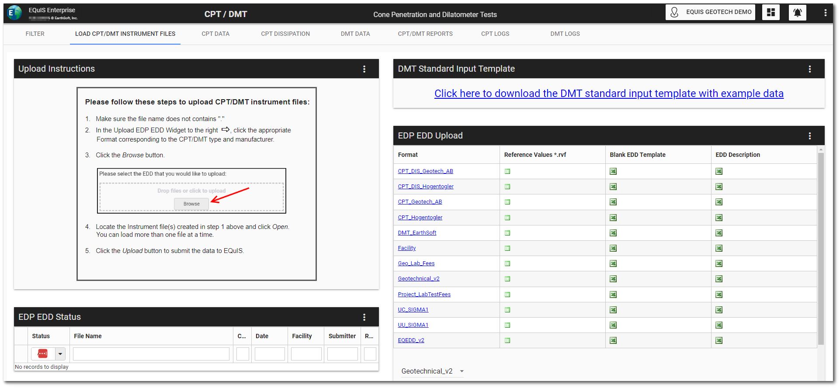840x388 pixels.
Task: Open the Geotechnical_v2 format dropdown
Action: point(462,371)
